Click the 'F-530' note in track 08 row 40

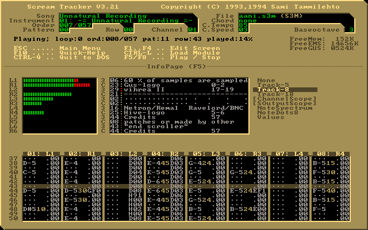324,172
